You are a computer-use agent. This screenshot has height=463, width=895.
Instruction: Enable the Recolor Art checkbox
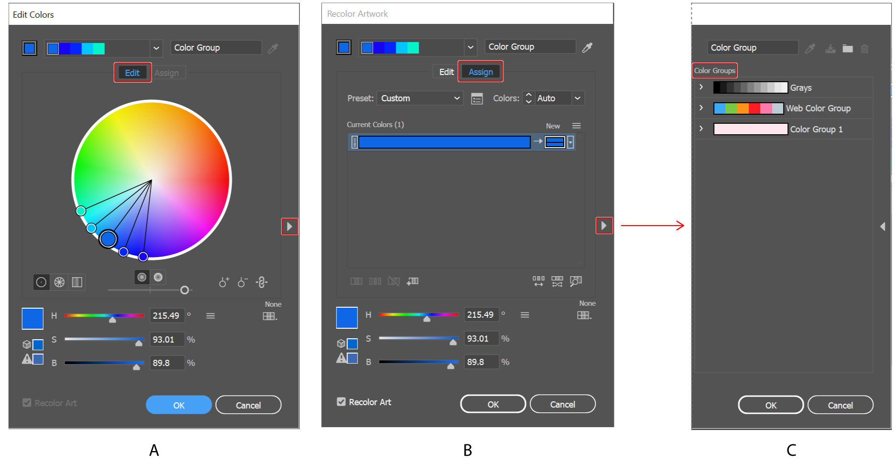340,402
